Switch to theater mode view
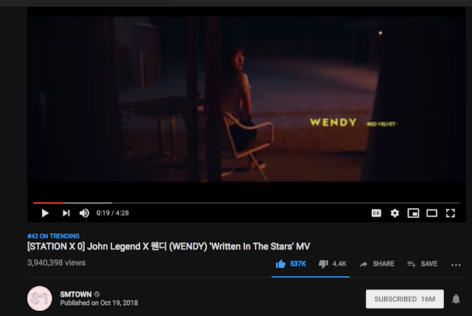Image resolution: width=472 pixels, height=316 pixels. coord(431,213)
